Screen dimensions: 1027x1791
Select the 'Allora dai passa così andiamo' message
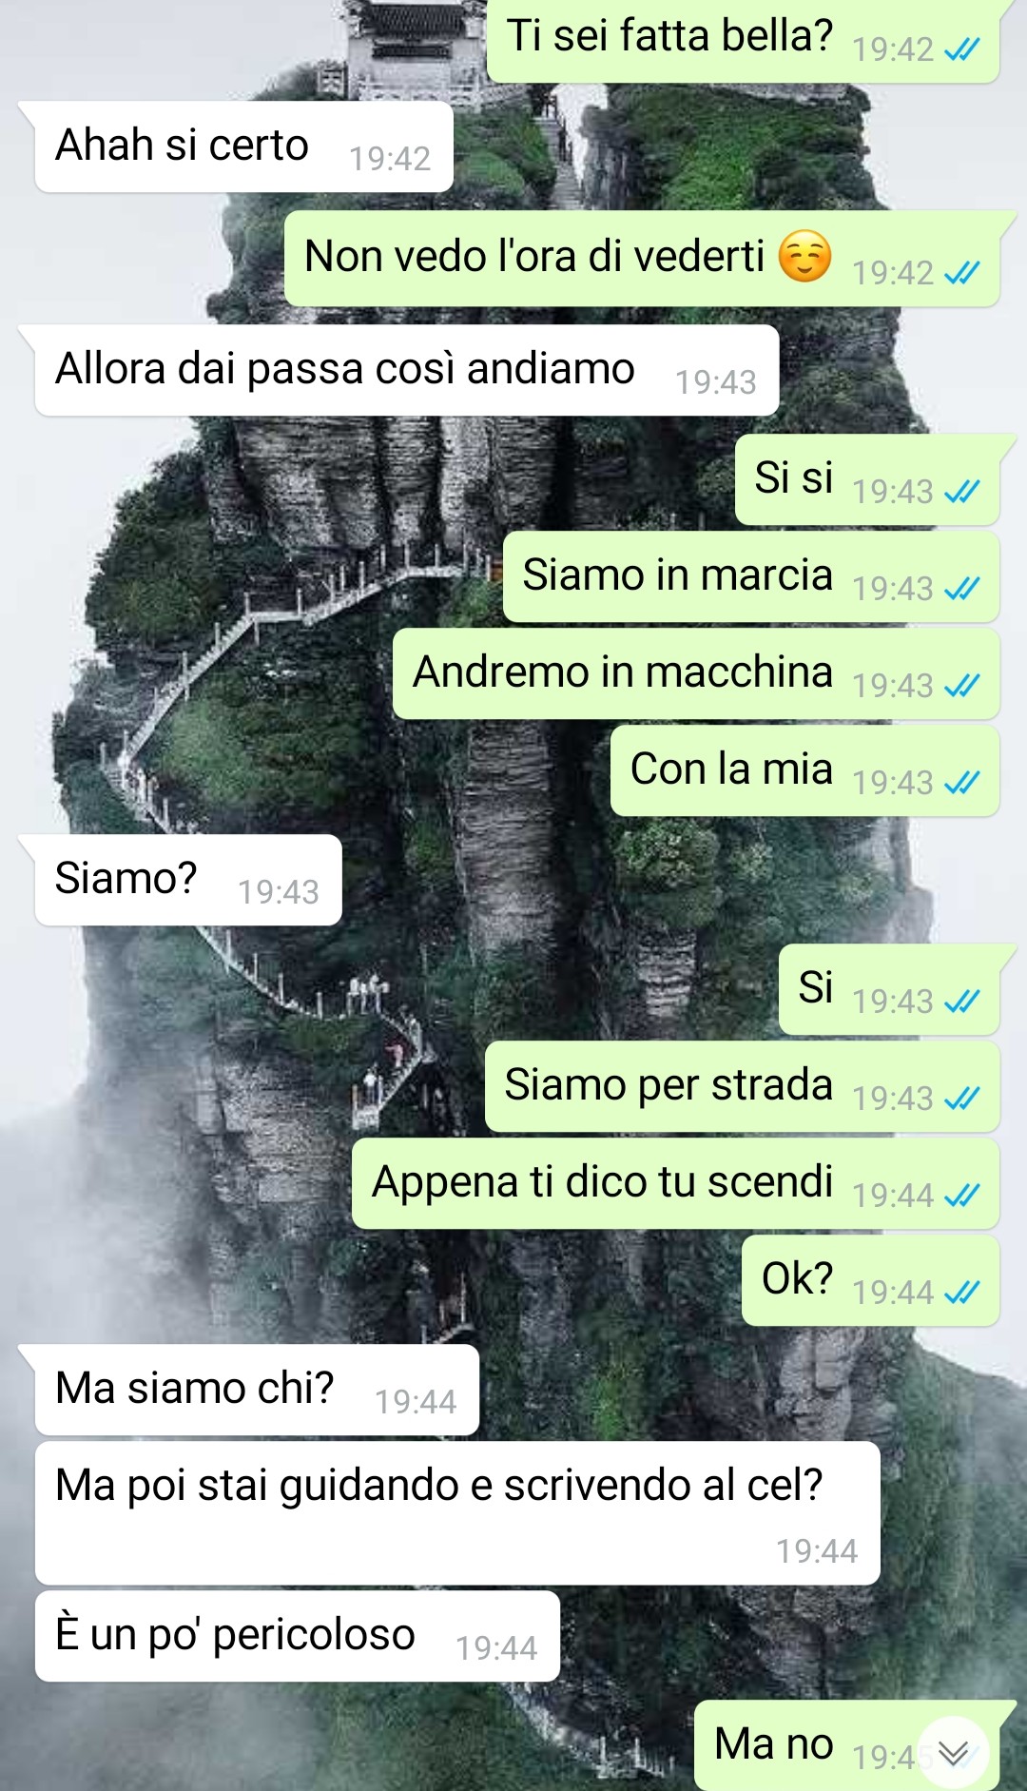point(407,370)
